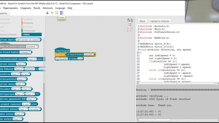Open Слот 1 dropdown on температура block
This screenshot has height=123, width=219.
(30, 94)
